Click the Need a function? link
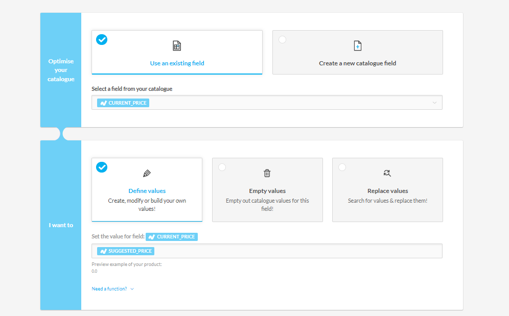The image size is (509, 316). [x=109, y=289]
